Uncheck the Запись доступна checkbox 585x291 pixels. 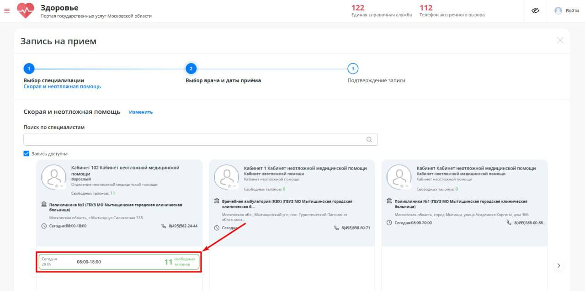tap(27, 153)
